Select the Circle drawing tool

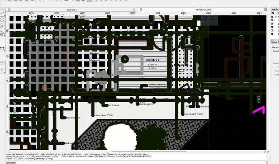tap(2, 20)
